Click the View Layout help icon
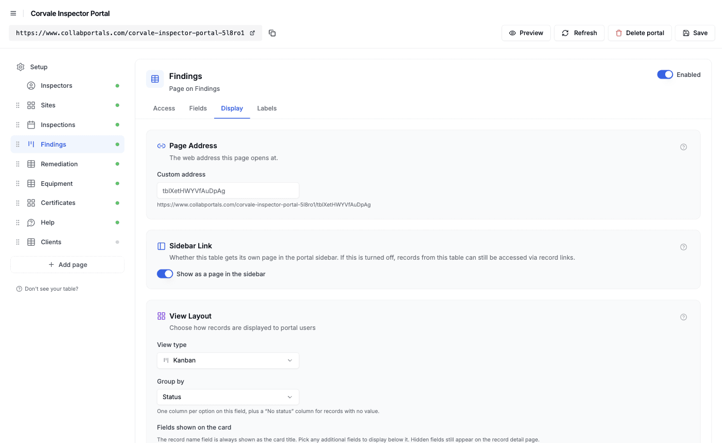The image size is (722, 443). (x=683, y=318)
